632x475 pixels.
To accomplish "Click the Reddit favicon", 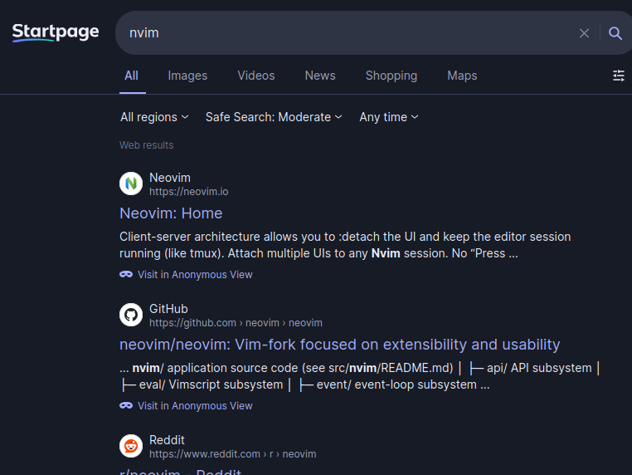I will (x=131, y=446).
